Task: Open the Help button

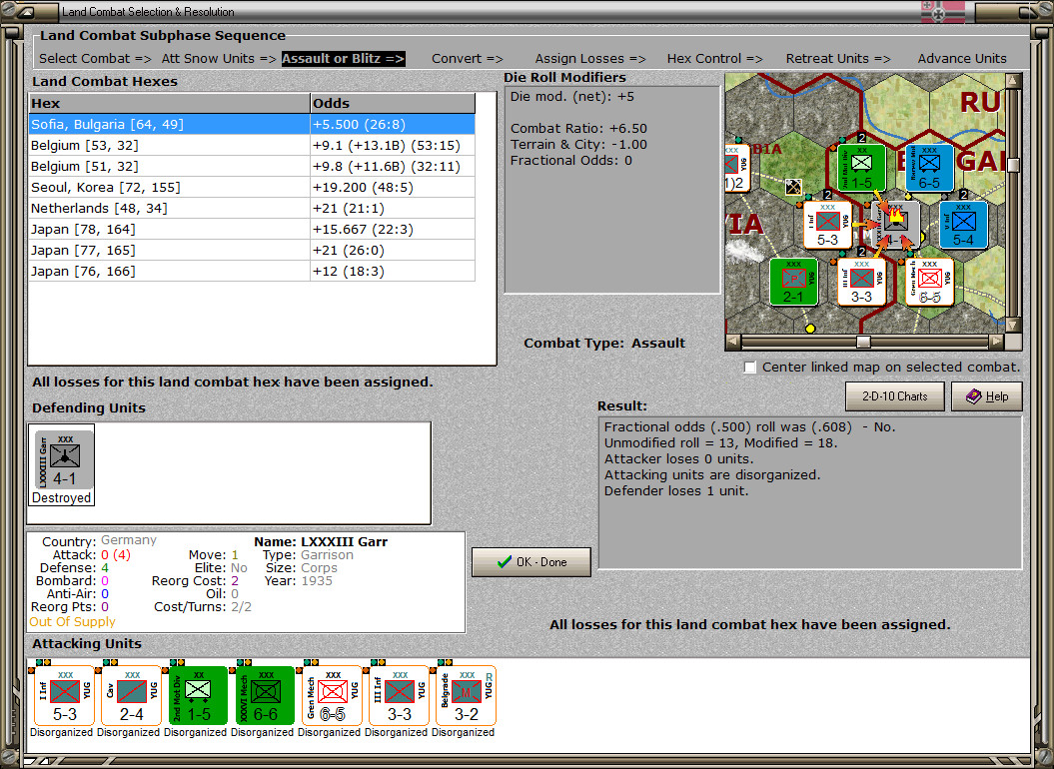Action: 986,396
